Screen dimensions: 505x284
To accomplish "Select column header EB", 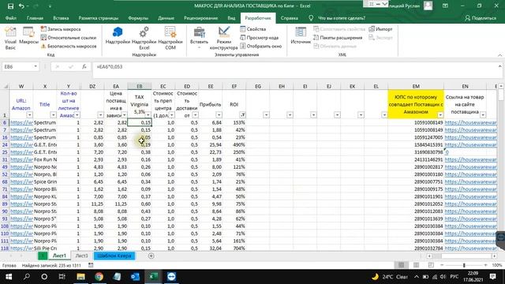I will point(140,86).
